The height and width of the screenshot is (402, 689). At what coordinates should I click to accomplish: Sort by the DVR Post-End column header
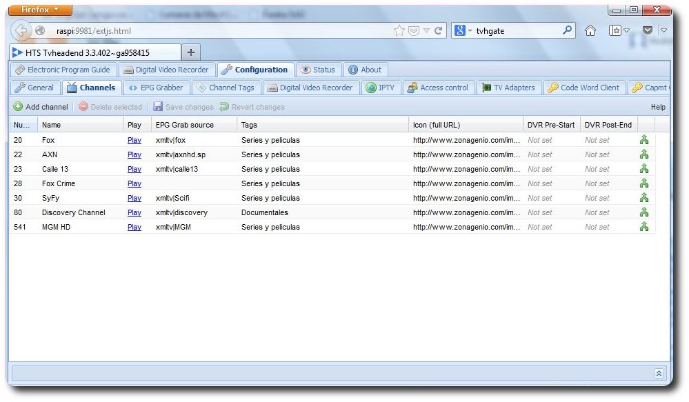coord(608,125)
